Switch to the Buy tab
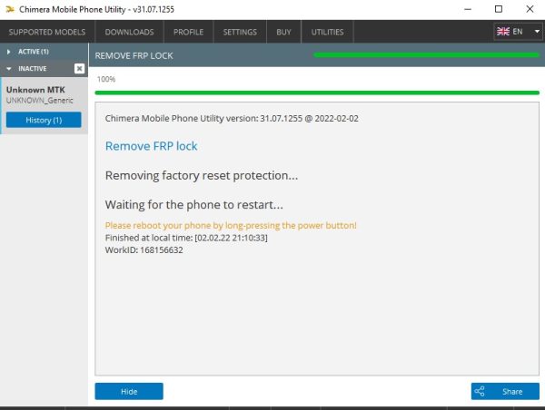The image size is (545, 410). (x=283, y=32)
